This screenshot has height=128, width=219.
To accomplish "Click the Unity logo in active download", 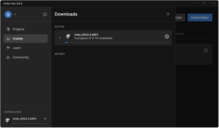I will pos(68,36).
